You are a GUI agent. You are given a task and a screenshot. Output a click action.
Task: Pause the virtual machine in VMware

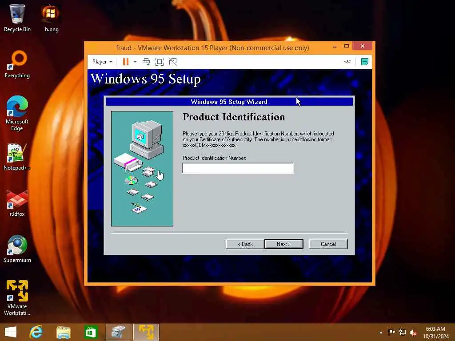coord(126,62)
